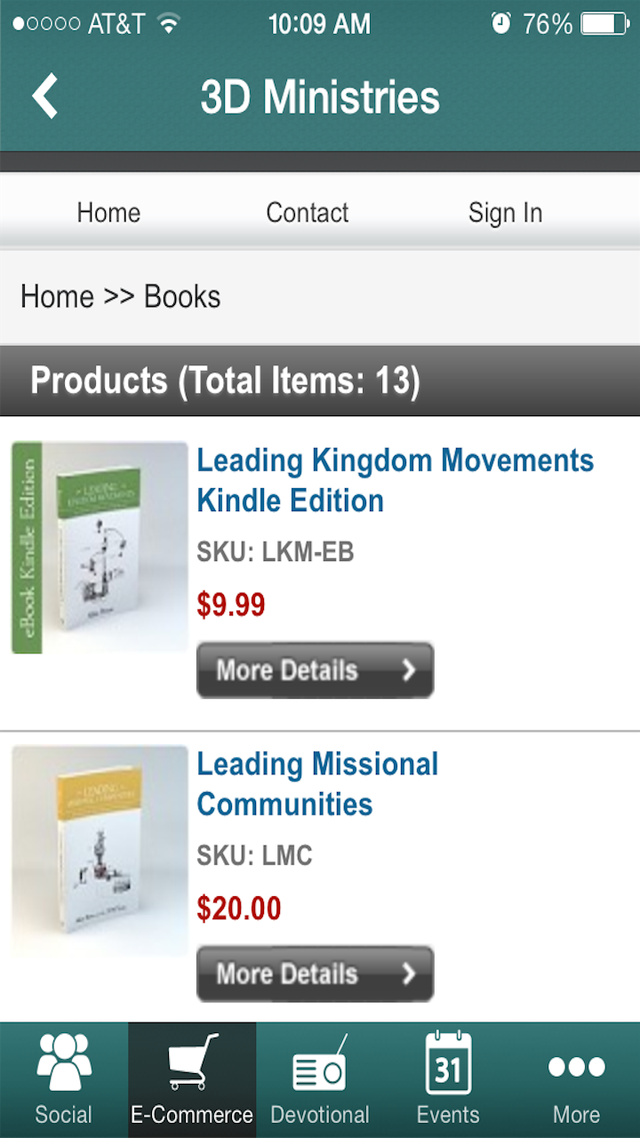Open the Events calendar icon
This screenshot has height=1138, width=640.
(x=448, y=1063)
